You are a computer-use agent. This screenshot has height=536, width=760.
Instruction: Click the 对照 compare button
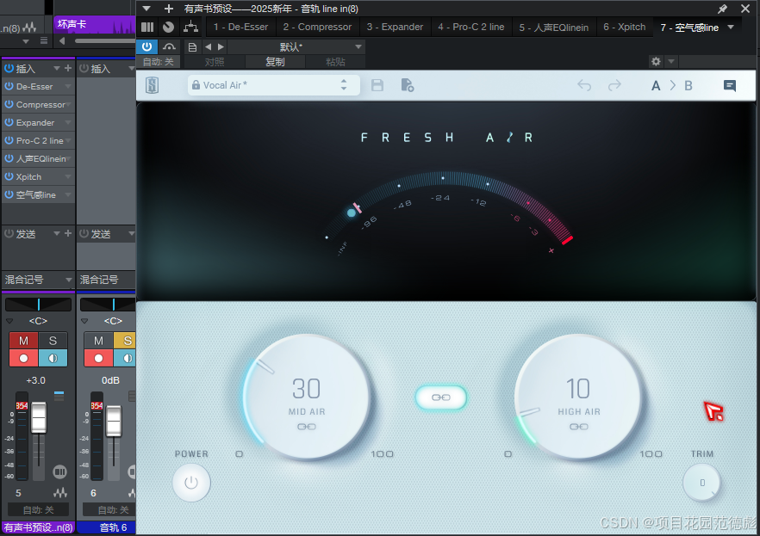tap(215, 62)
